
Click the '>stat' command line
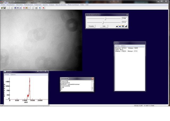click(x=63, y=87)
